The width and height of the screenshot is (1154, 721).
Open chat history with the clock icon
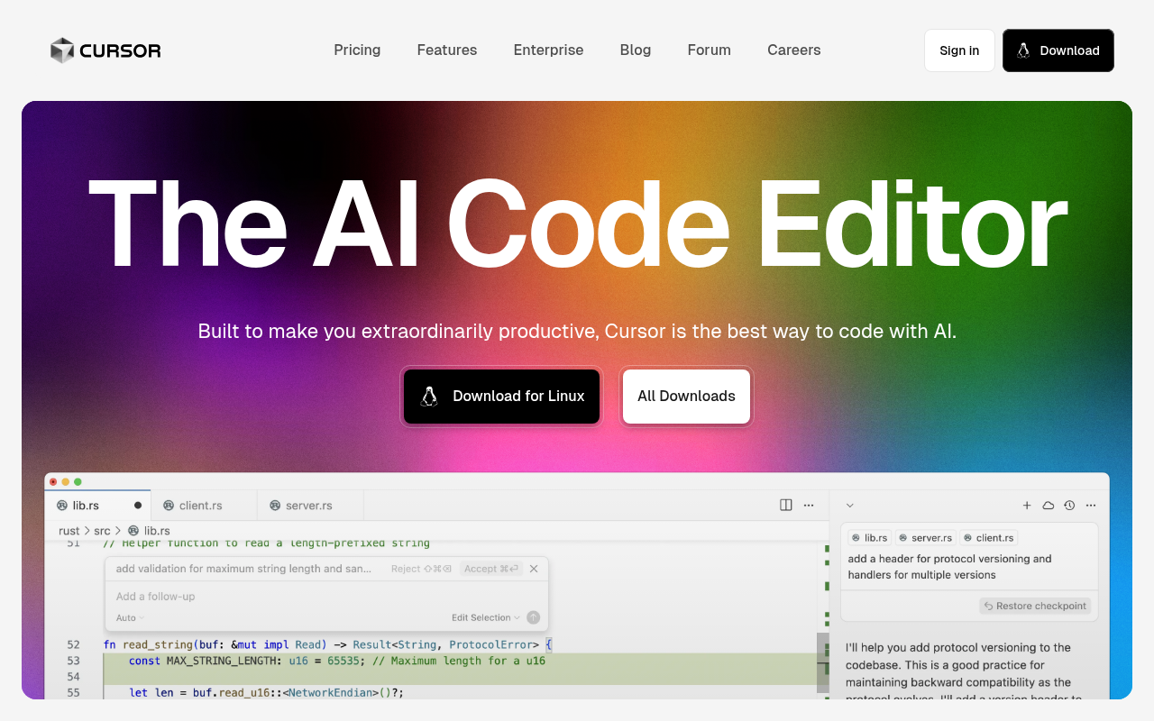pyautogui.click(x=1069, y=506)
